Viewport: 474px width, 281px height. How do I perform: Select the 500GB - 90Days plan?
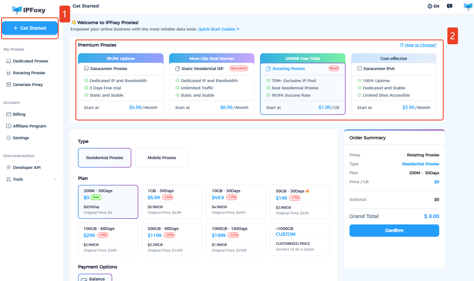(x=172, y=239)
